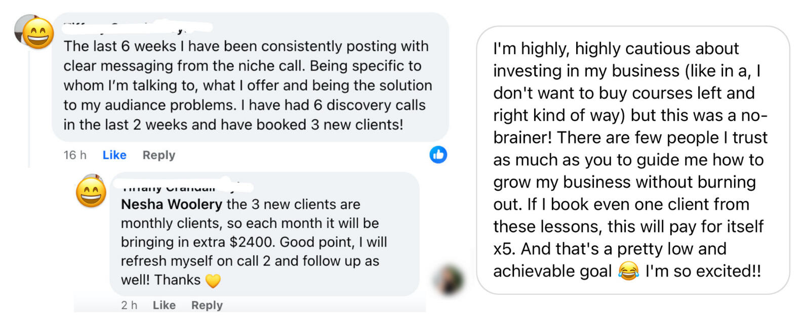Open the Nesha Woolery mention link
The image size is (803, 325).
[171, 204]
